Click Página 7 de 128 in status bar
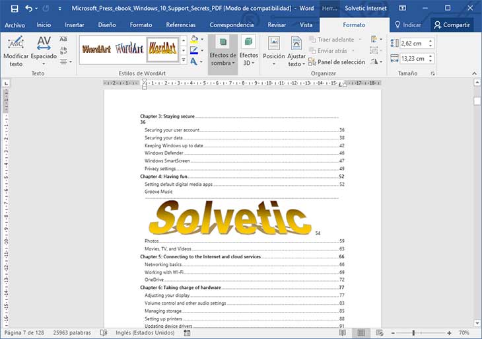This screenshot has width=482, height=339. pyautogui.click(x=24, y=333)
